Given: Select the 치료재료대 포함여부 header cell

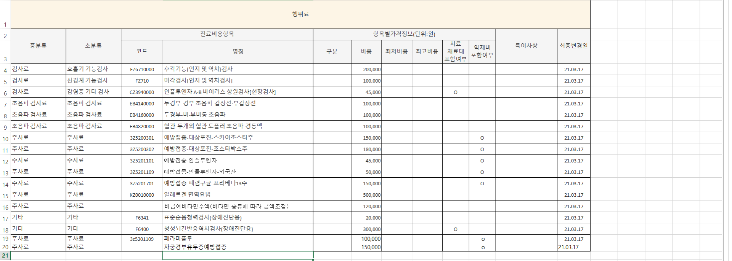Looking at the screenshot, I should [x=456, y=52].
